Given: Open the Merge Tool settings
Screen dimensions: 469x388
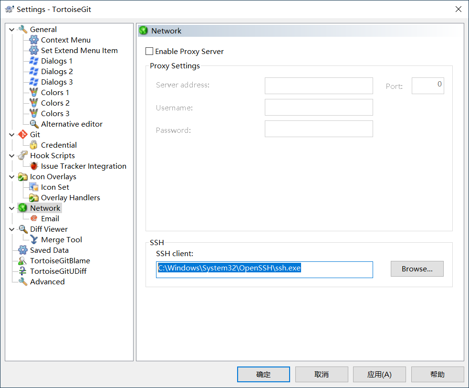Looking at the screenshot, I should point(62,239).
